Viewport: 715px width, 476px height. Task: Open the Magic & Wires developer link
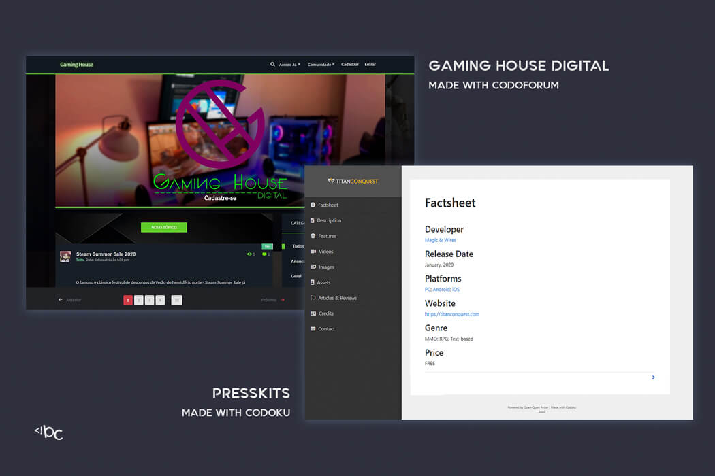(x=441, y=240)
